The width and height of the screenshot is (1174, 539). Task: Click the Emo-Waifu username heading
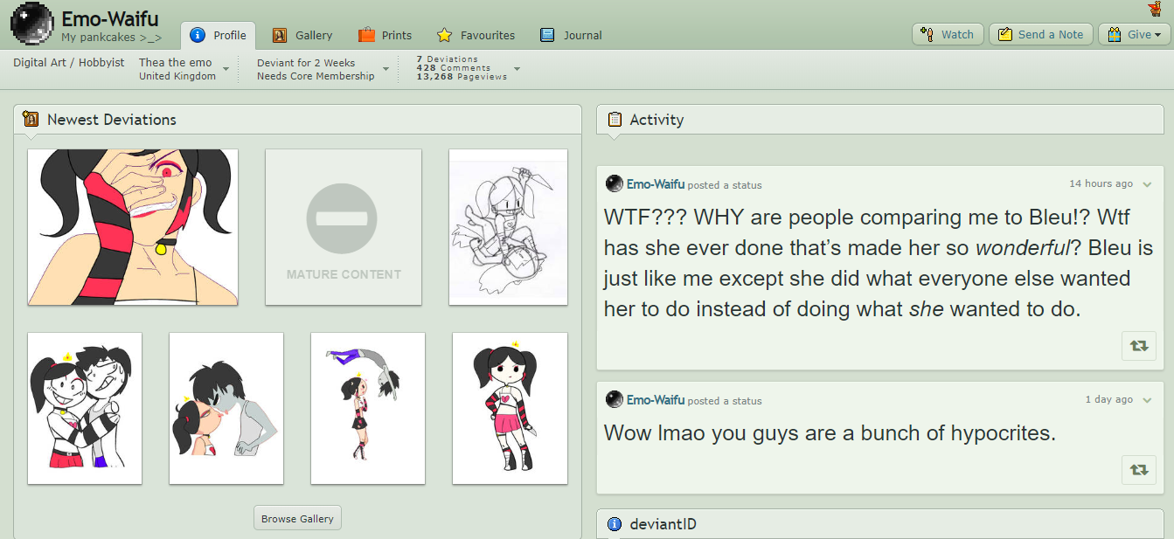(109, 19)
